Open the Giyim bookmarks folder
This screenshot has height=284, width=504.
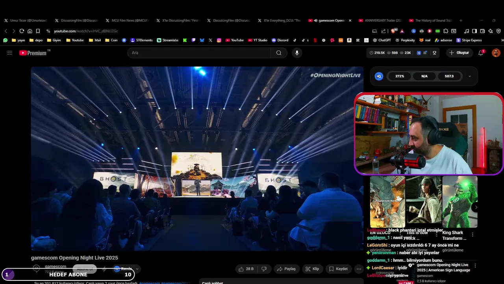tap(54, 40)
